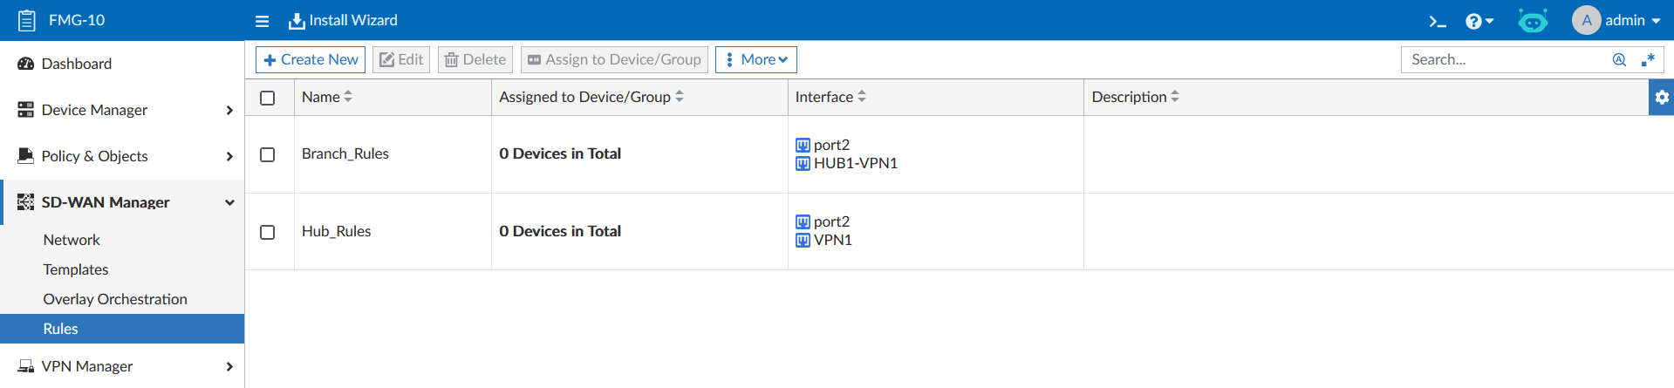Open column settings gear icon

point(1661,98)
